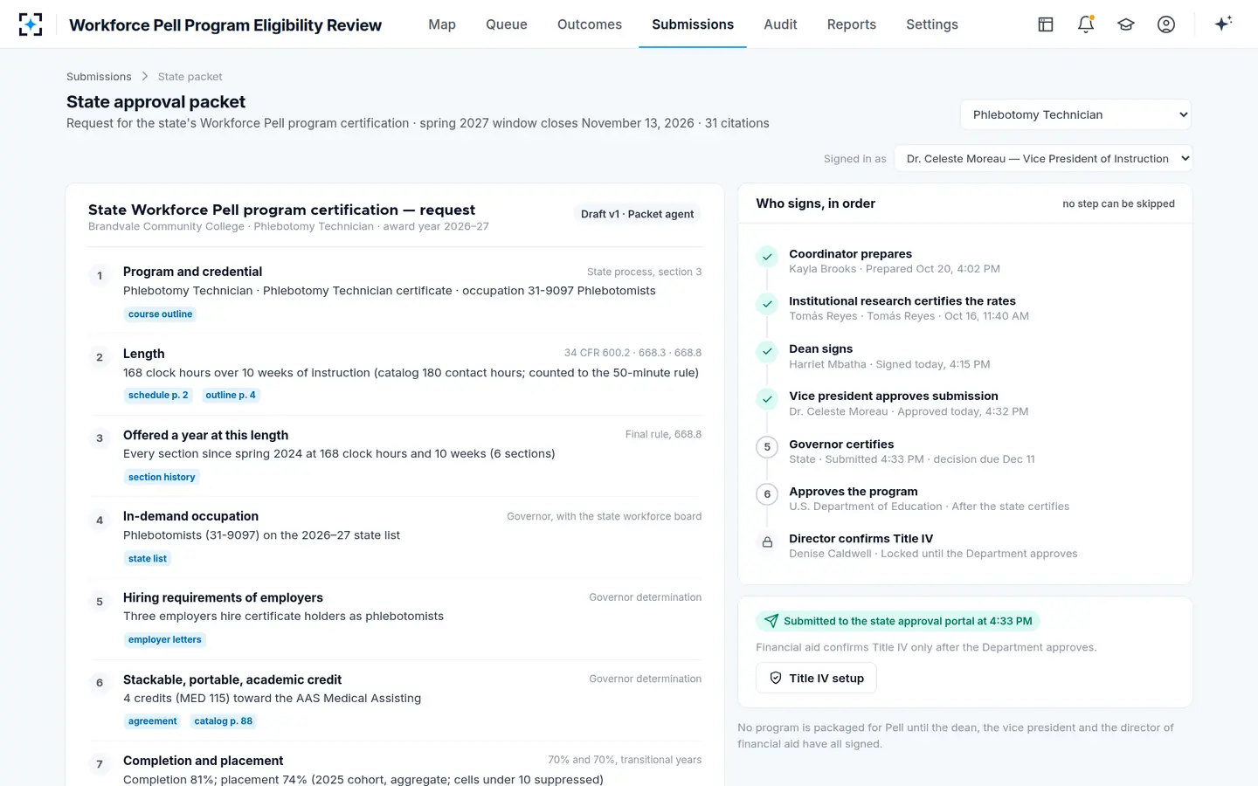Open the course outline citation
Screen dimensions: 1258x786
tap(160, 314)
